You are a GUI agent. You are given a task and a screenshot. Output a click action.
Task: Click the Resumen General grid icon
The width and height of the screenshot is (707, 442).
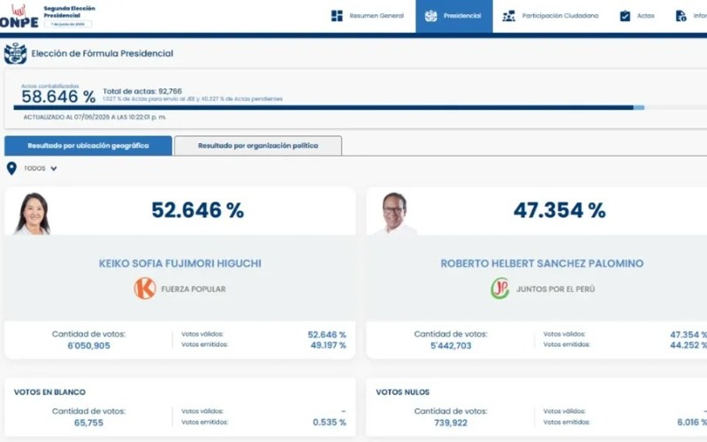click(x=337, y=16)
